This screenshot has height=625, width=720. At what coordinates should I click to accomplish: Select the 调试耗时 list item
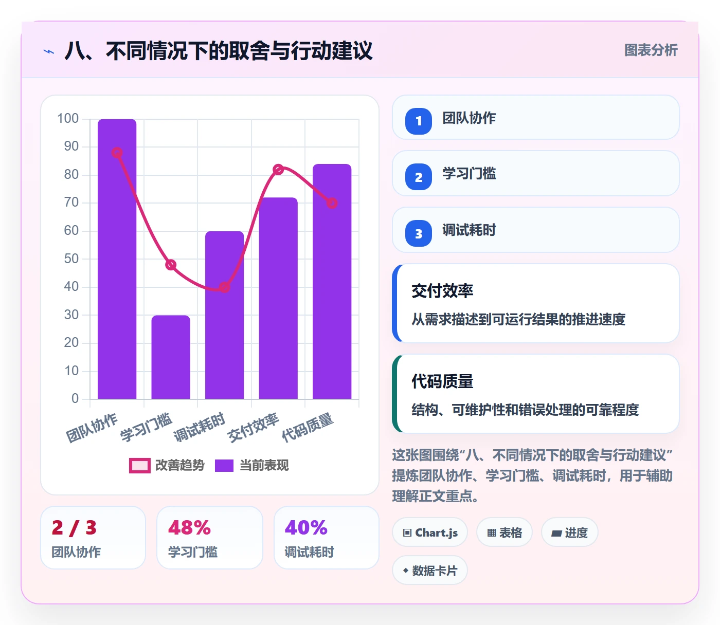(536, 230)
